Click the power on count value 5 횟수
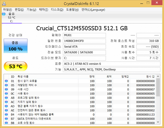Screen dimensions: 164x128 click(148, 52)
